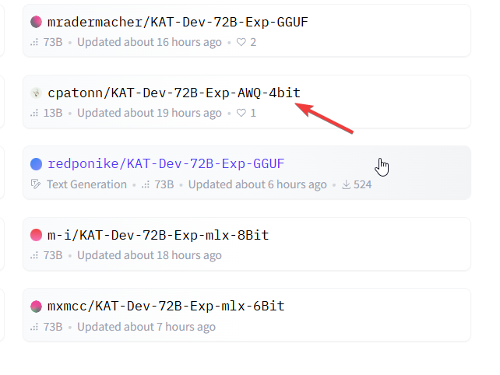Image resolution: width=500 pixels, height=375 pixels.
Task: Open mxmcc/KAT-Dev-72B-Exp-mlx-6Bit model
Action: [166, 307]
